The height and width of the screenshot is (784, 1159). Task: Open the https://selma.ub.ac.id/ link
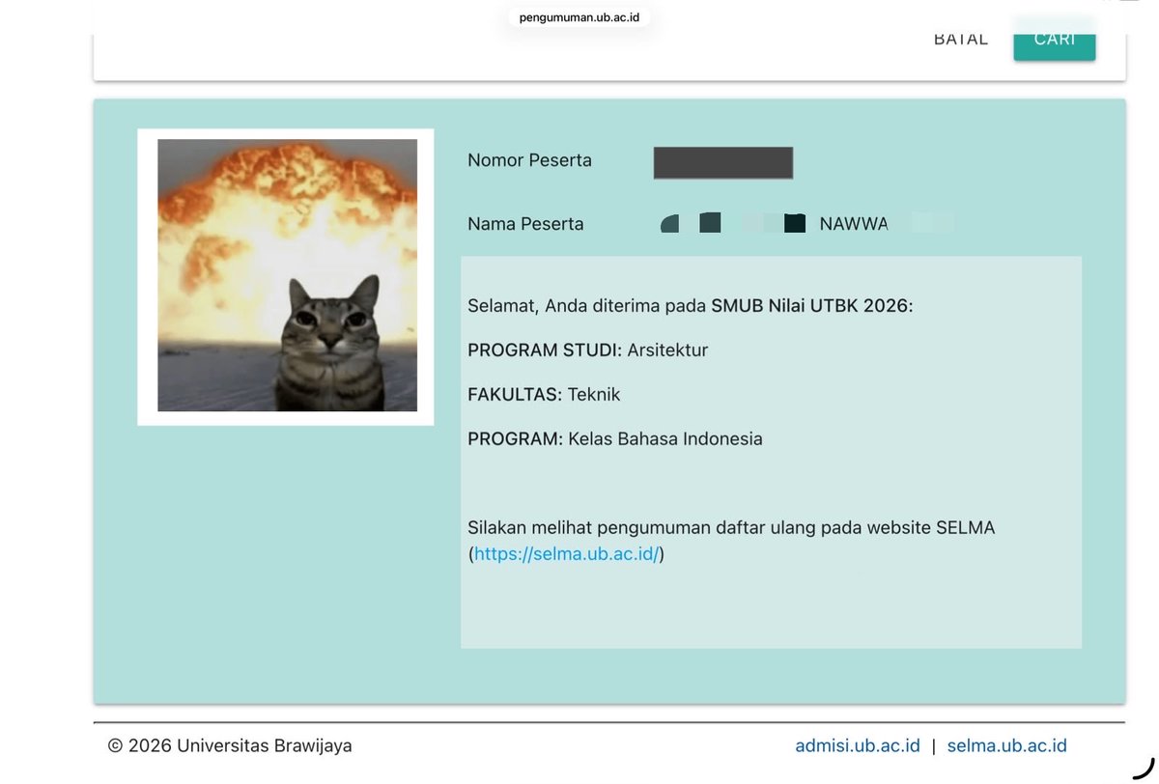coord(567,554)
